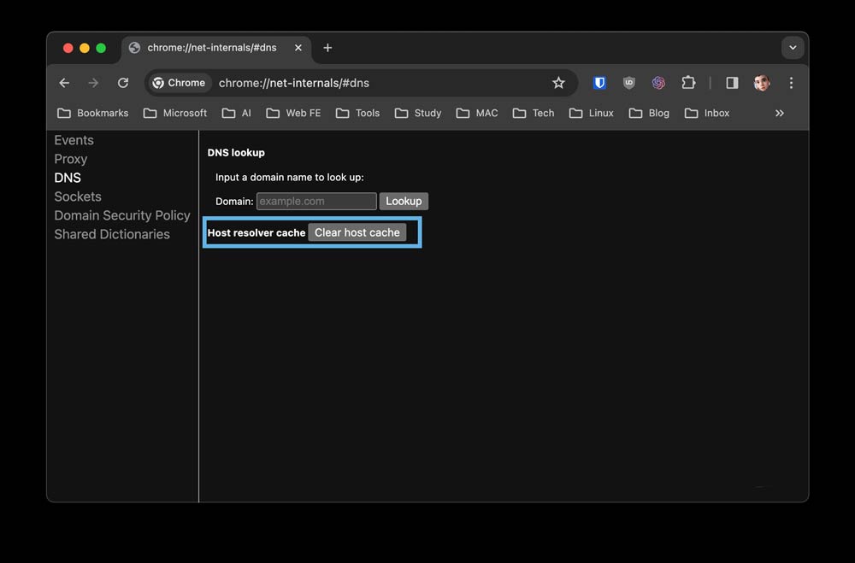Screen dimensions: 855x563
Task: Go back with the back arrow
Action: (64, 83)
